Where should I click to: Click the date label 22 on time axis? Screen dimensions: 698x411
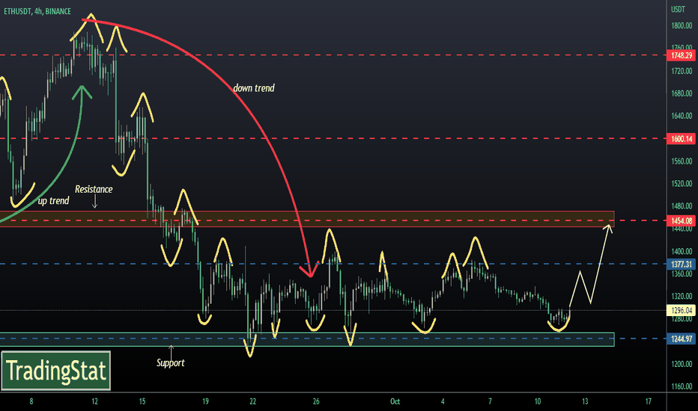coord(253,402)
